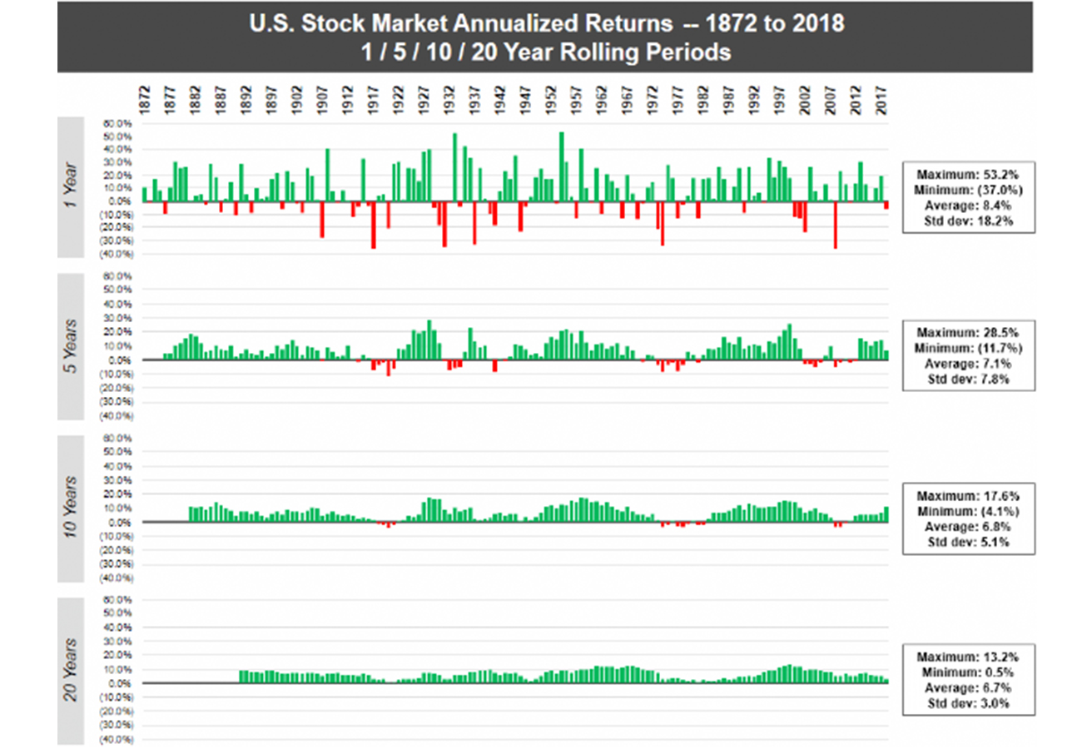Click the 2017 year label
The width and height of the screenshot is (1092, 749).
point(882,99)
